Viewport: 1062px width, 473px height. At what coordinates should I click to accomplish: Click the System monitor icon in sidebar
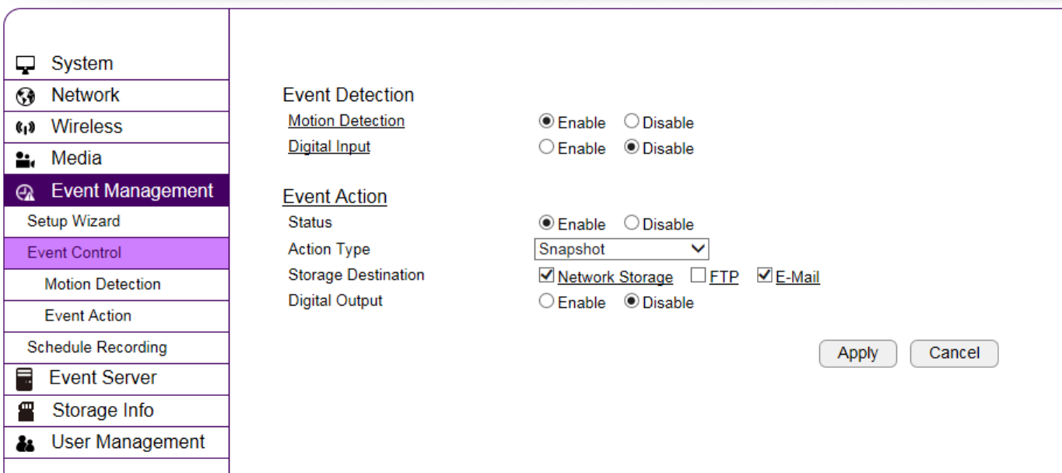point(26,65)
